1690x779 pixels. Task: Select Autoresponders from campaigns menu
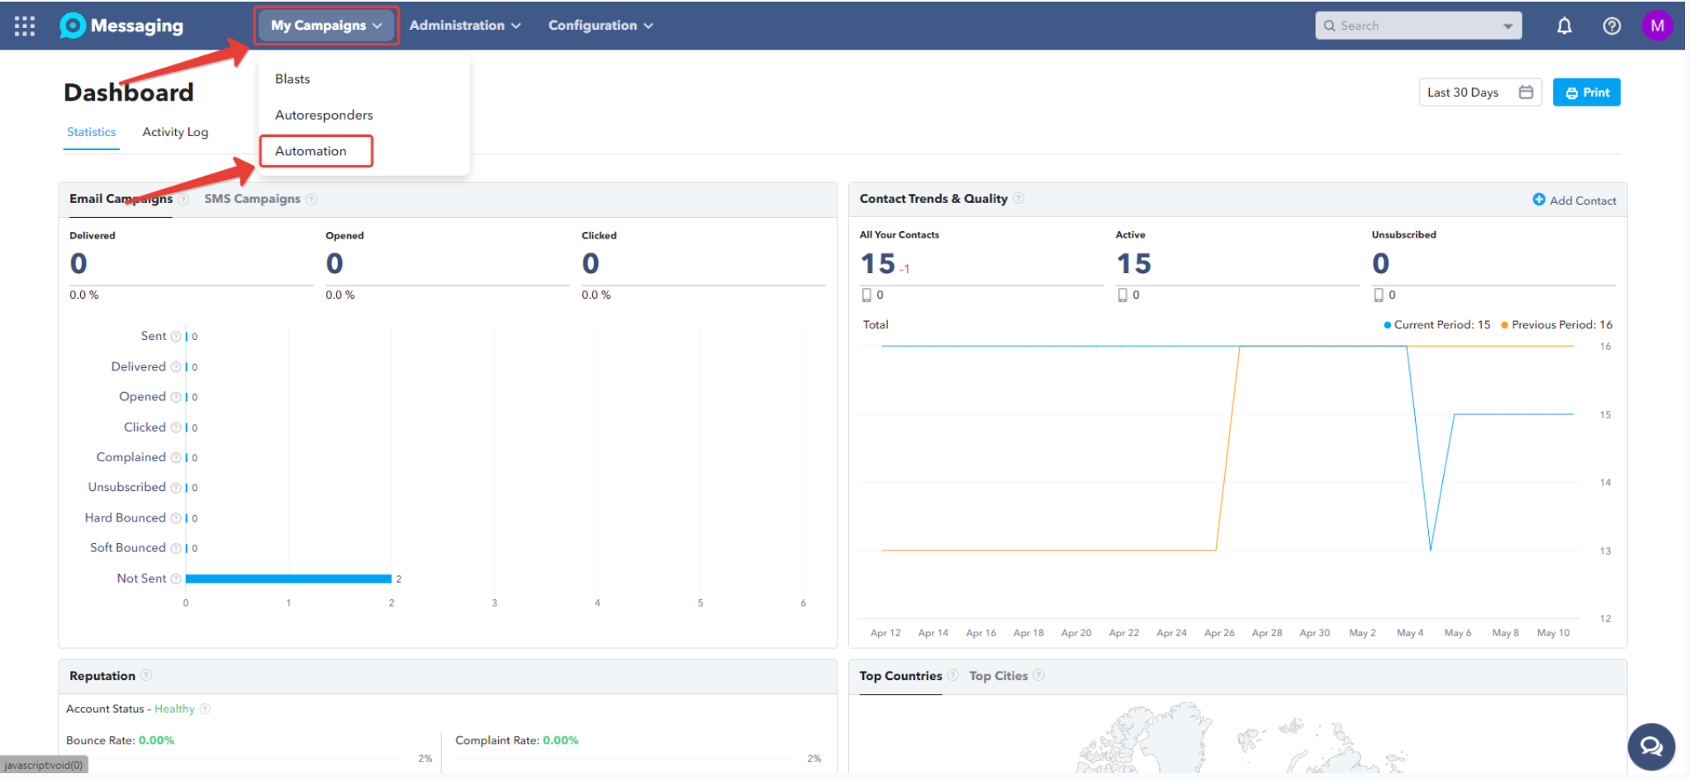click(324, 116)
